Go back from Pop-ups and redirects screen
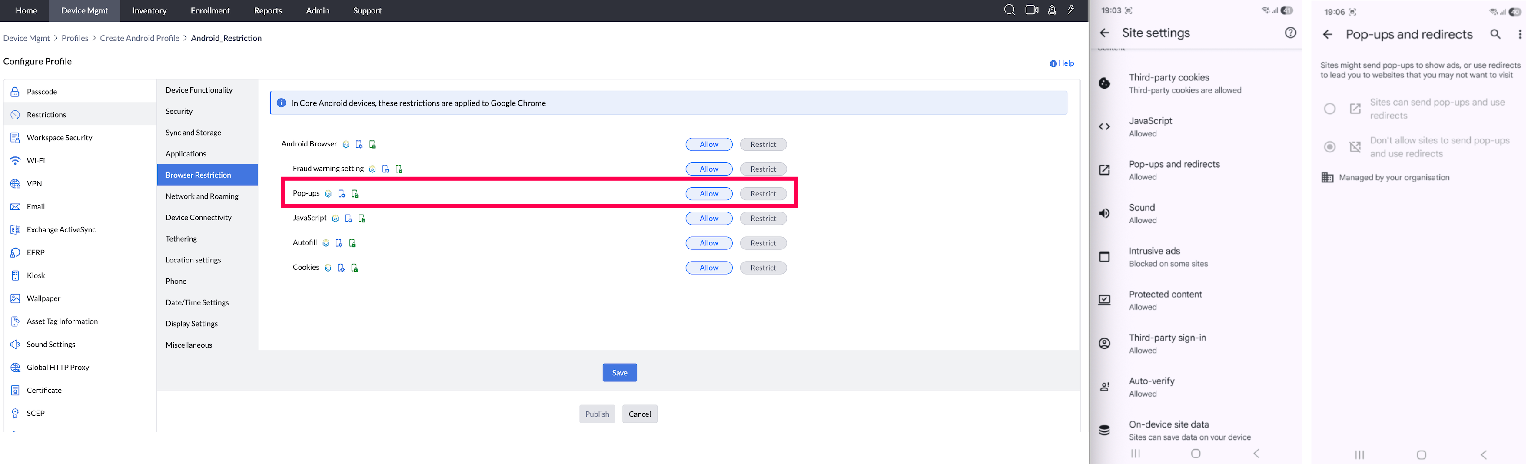The height and width of the screenshot is (464, 1528). tap(1328, 35)
